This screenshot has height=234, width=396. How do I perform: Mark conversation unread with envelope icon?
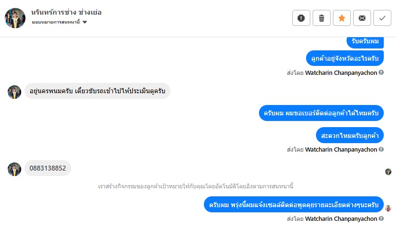[x=362, y=18]
